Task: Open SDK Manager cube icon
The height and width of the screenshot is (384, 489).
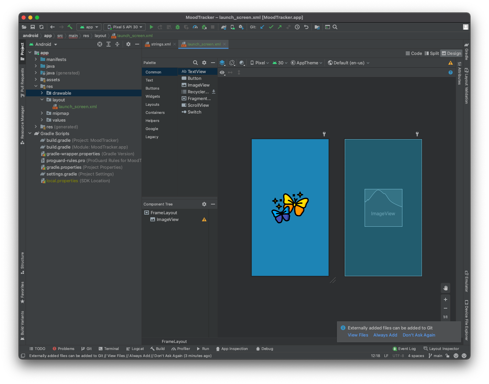Action: [x=241, y=27]
